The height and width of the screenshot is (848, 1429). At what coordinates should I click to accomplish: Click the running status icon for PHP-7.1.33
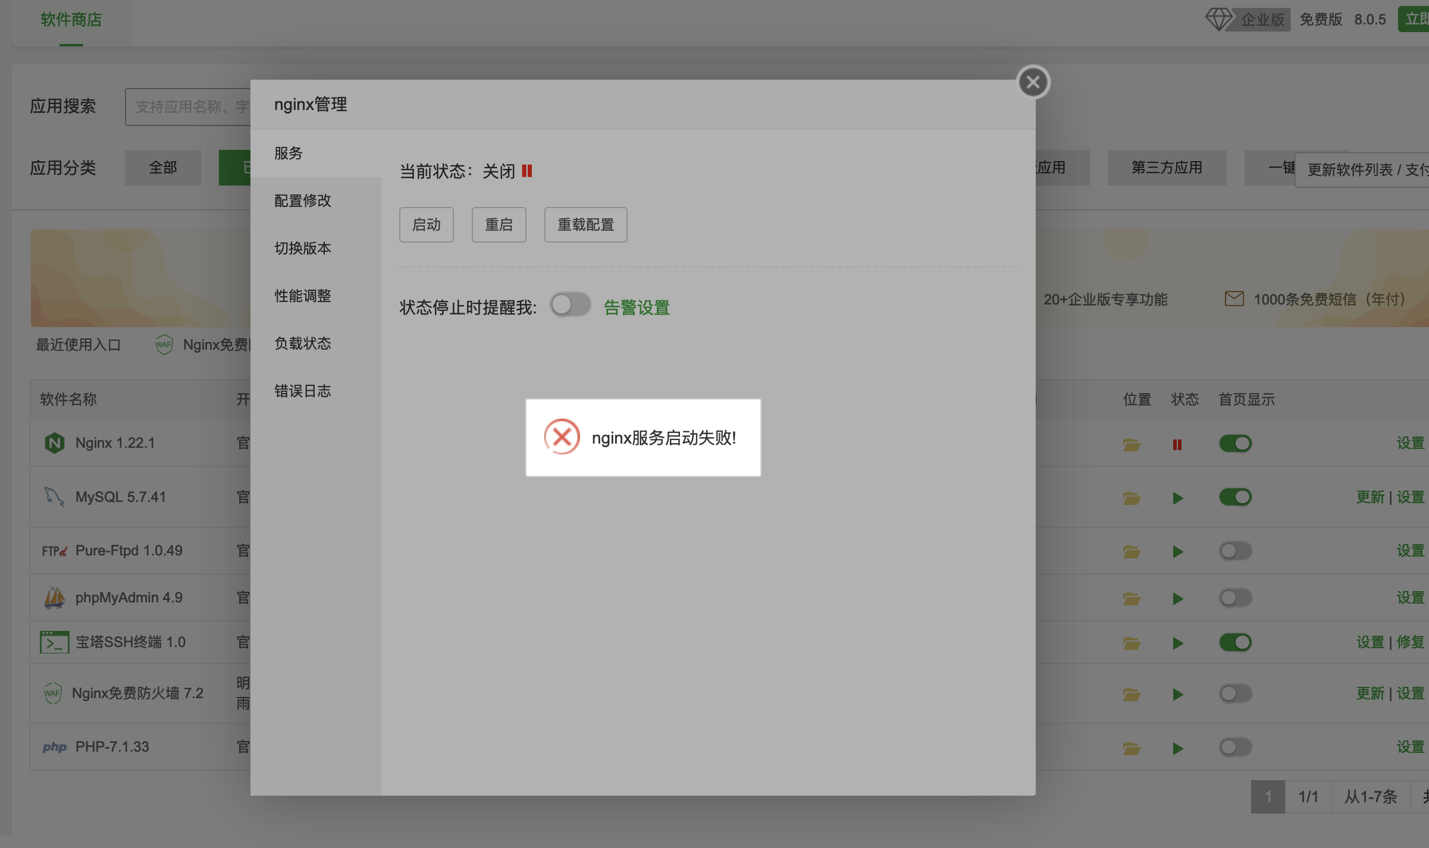(x=1178, y=748)
